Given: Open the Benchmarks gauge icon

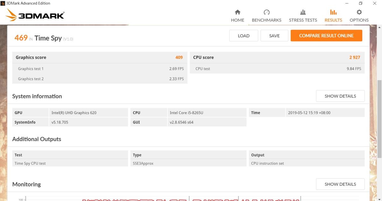Looking at the screenshot, I should 267,12.
